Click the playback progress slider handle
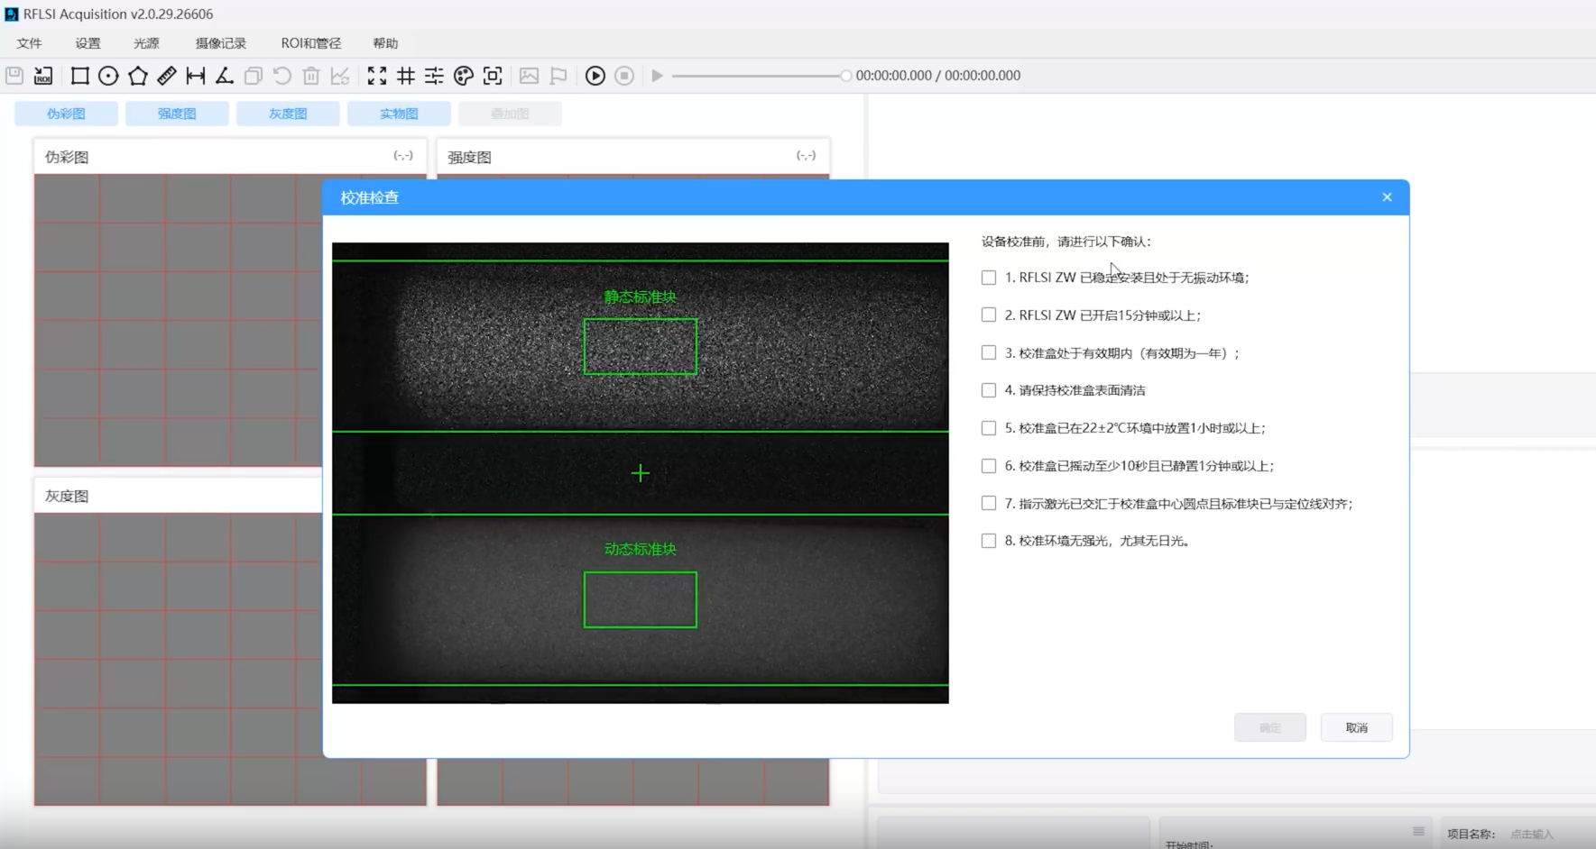The image size is (1596, 849). click(x=845, y=76)
